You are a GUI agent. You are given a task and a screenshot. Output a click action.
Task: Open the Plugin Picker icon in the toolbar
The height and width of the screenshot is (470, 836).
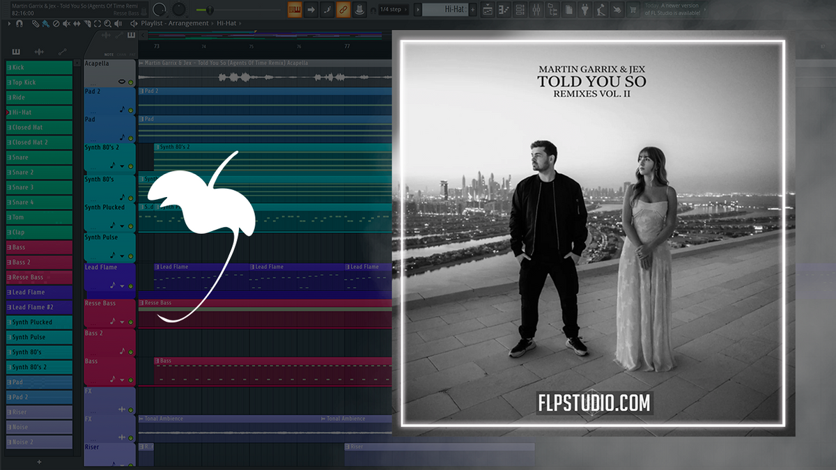coord(585,8)
